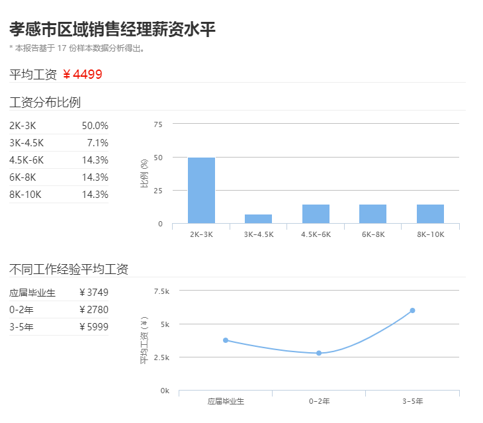Image resolution: width=483 pixels, height=423 pixels.
Task: Click the 3-5年 row label in the table
Action: pos(21,327)
